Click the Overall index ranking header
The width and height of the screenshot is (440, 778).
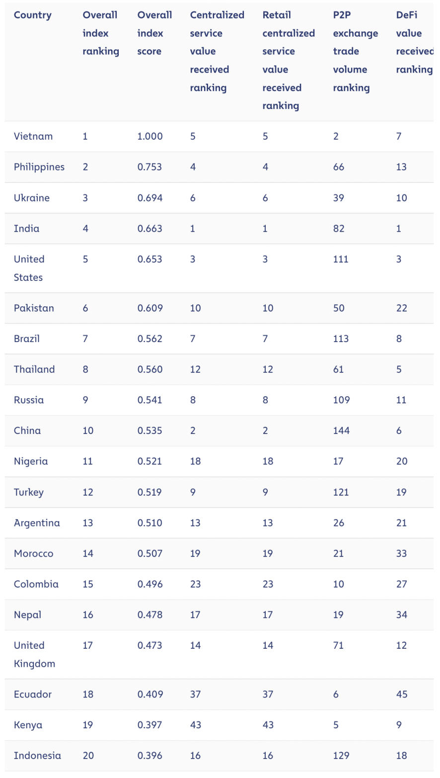point(101,33)
